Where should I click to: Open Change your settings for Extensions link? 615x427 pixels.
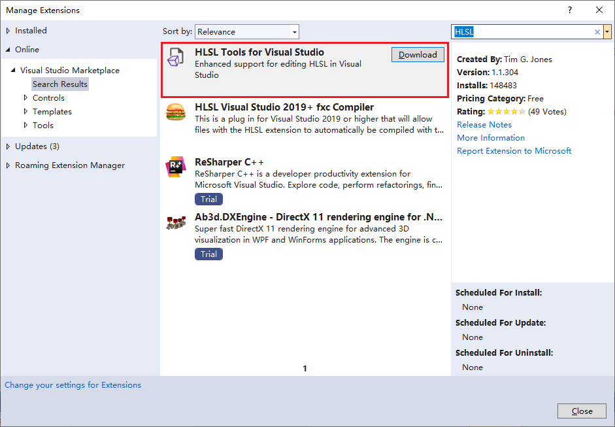[73, 385]
